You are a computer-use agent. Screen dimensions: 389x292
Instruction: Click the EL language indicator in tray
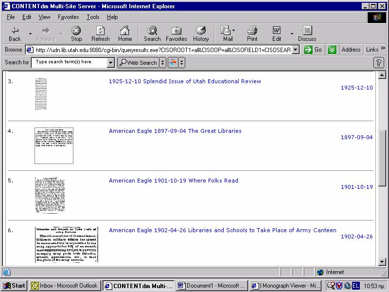[x=355, y=286]
